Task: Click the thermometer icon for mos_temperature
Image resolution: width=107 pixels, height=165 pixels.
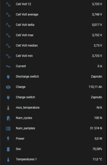Action: coord(8,108)
